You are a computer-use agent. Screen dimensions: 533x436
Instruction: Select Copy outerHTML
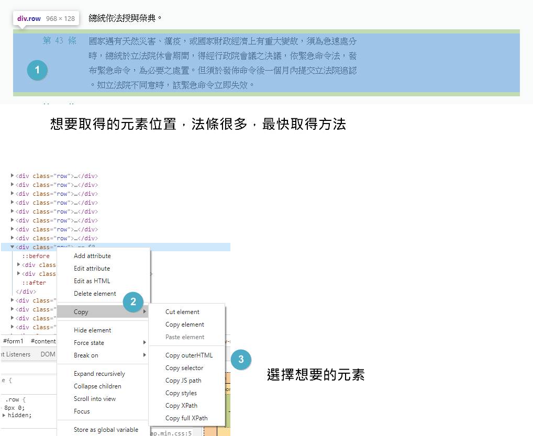[x=189, y=355]
